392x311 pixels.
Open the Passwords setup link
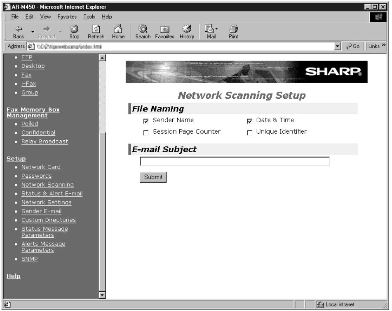37,176
